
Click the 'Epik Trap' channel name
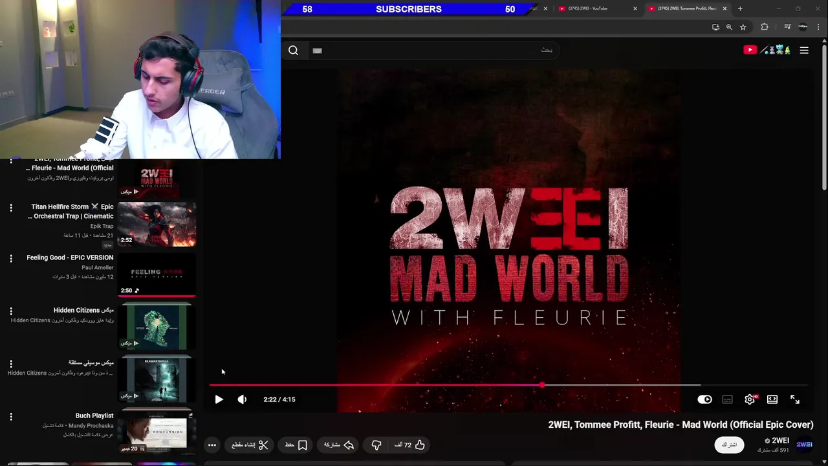pos(102,226)
